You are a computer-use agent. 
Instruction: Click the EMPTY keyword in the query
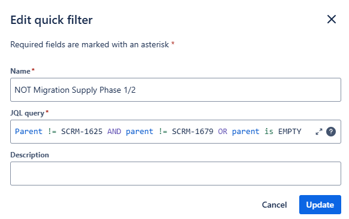click(290, 132)
